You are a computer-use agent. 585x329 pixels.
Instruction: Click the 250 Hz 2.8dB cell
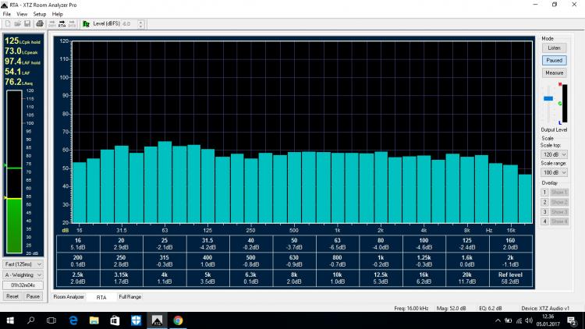121,261
